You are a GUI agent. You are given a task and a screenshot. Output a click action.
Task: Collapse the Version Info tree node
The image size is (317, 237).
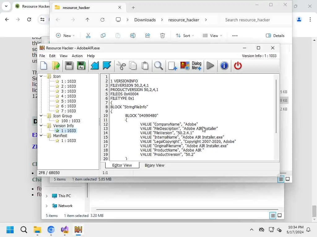point(41,126)
